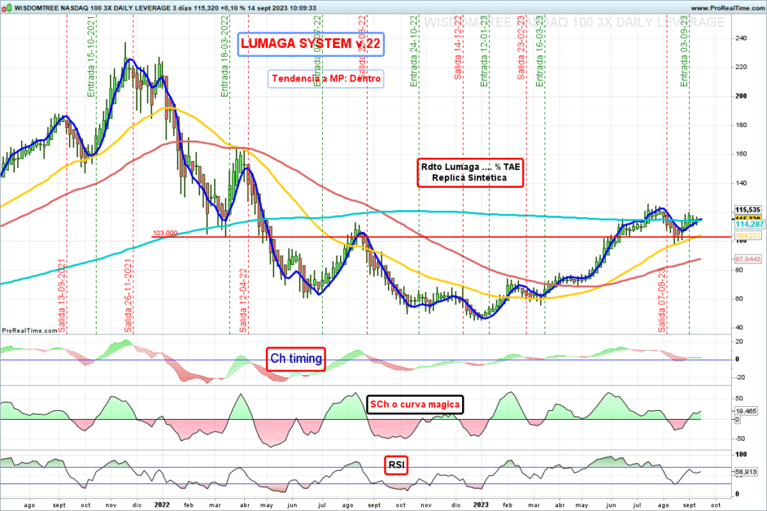Open the www.ProRealTime.com link at top right
This screenshot has width=767, height=511.
click(728, 8)
